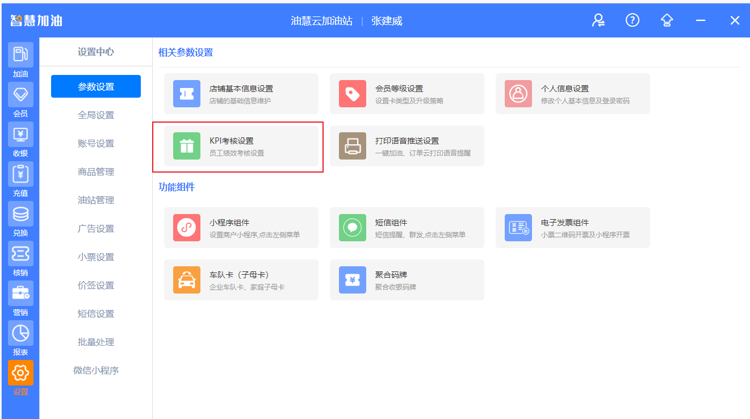
Task: Open 会员等级设置 card
Action: point(407,94)
